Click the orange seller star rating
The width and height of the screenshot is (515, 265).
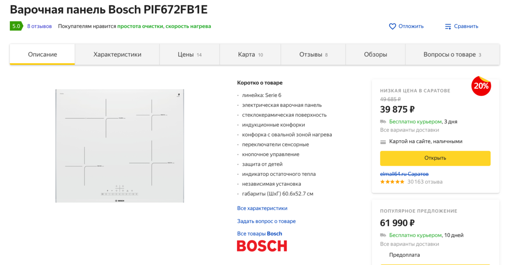(x=392, y=182)
